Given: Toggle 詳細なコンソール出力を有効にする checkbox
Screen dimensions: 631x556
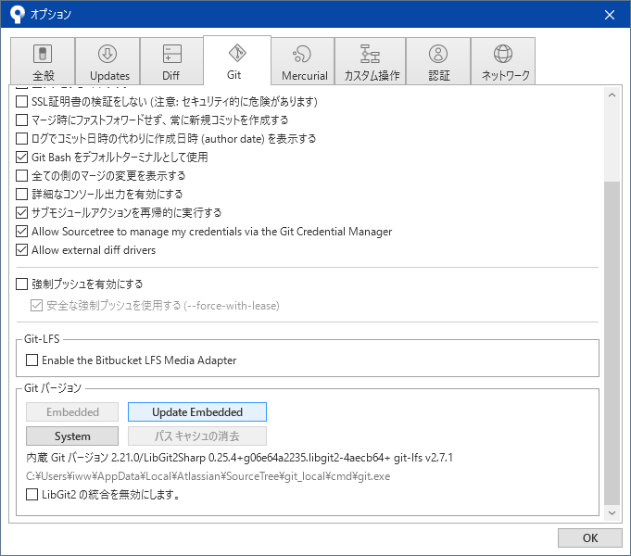Looking at the screenshot, I should (21, 194).
